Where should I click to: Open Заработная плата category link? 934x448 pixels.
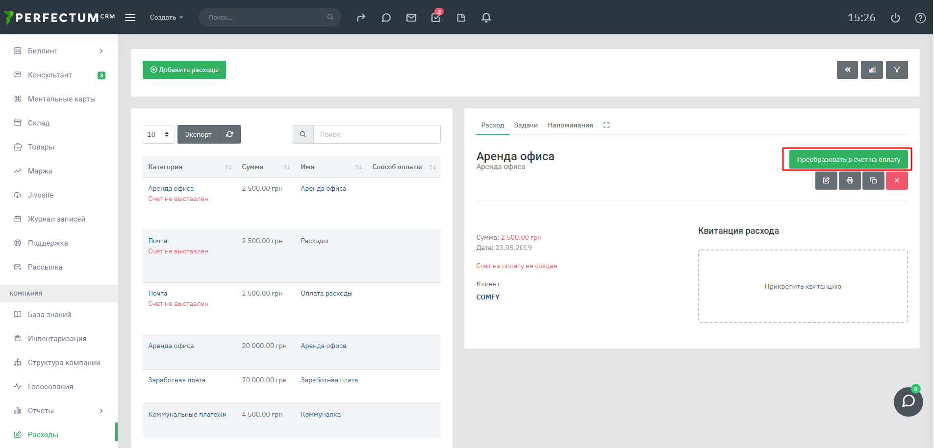tap(177, 380)
